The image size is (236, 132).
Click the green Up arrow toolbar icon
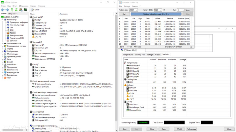coord(12,10)
